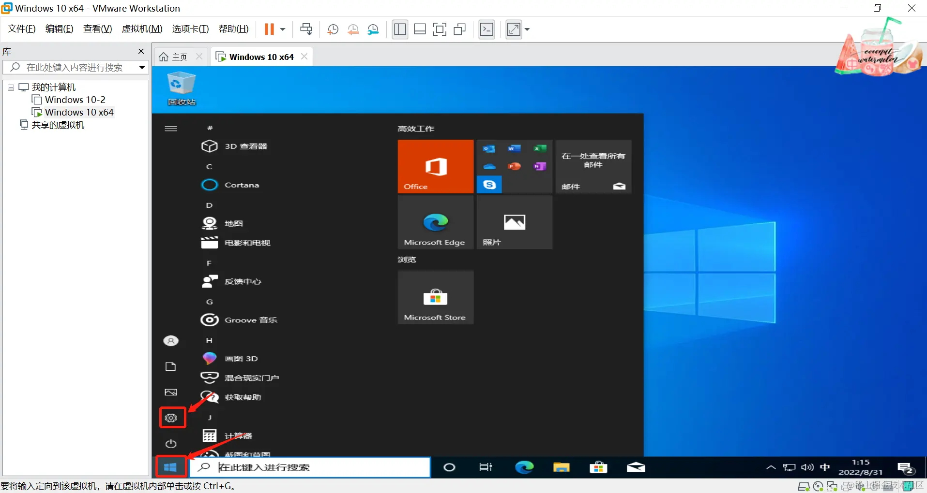Jump to letter C app group
The height and width of the screenshot is (493, 927).
tap(209, 167)
